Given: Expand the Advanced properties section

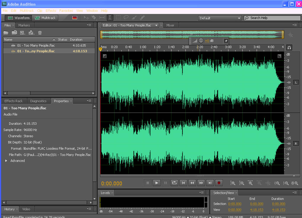Looking at the screenshot, I should coord(6,161).
